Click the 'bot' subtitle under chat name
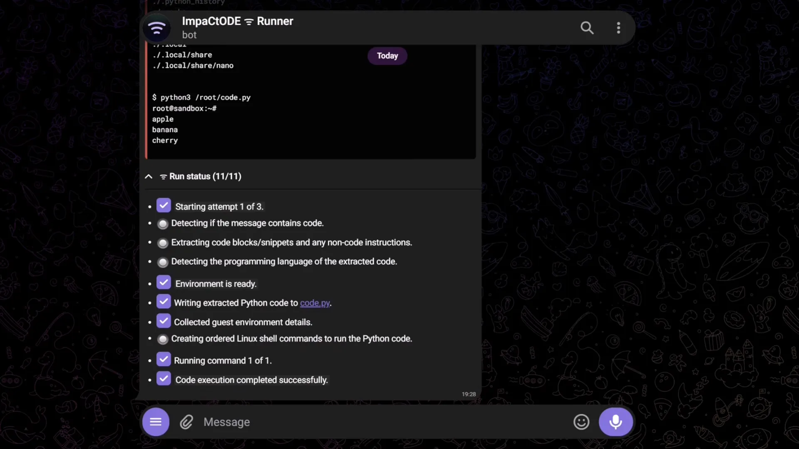 [x=189, y=35]
